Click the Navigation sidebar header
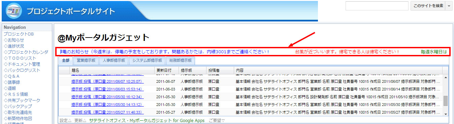This screenshot has height=124, width=454. pyautogui.click(x=15, y=27)
